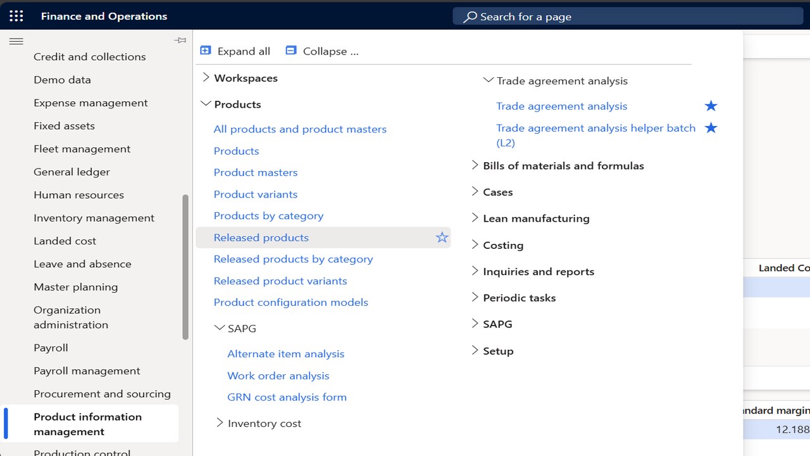810x456 pixels.
Task: Open Released products by category
Action: coord(293,259)
